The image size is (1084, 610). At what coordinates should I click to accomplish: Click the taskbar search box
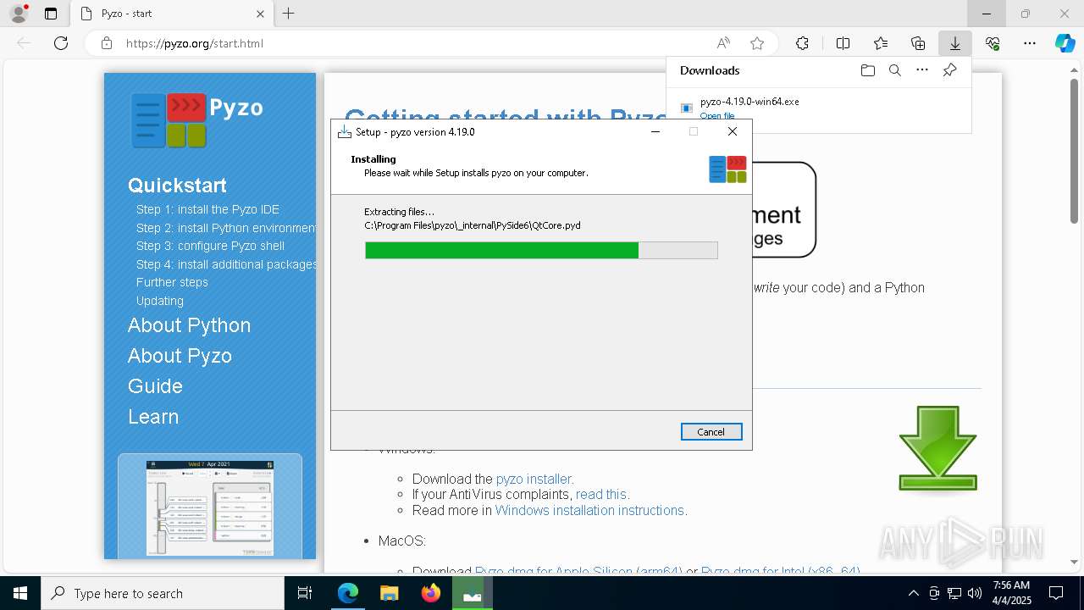163,593
